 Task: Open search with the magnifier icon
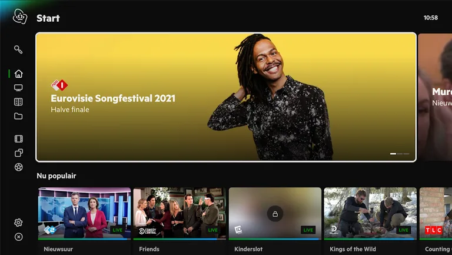[x=18, y=49]
